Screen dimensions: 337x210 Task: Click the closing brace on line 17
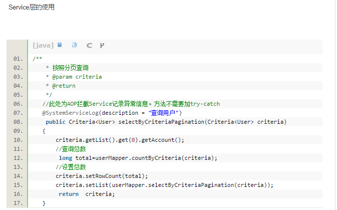[x=44, y=203]
